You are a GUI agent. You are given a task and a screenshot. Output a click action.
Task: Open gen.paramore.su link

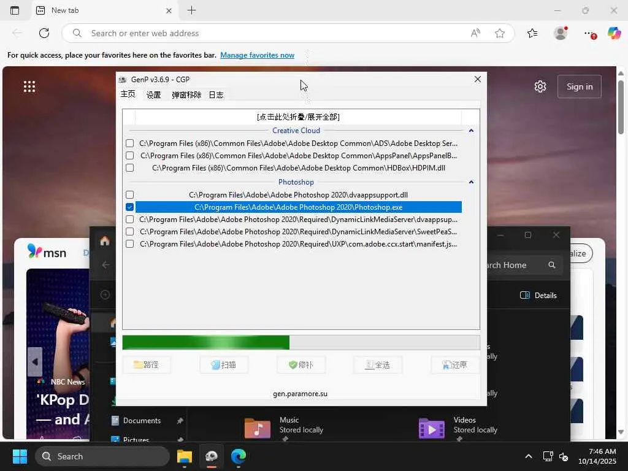point(300,394)
